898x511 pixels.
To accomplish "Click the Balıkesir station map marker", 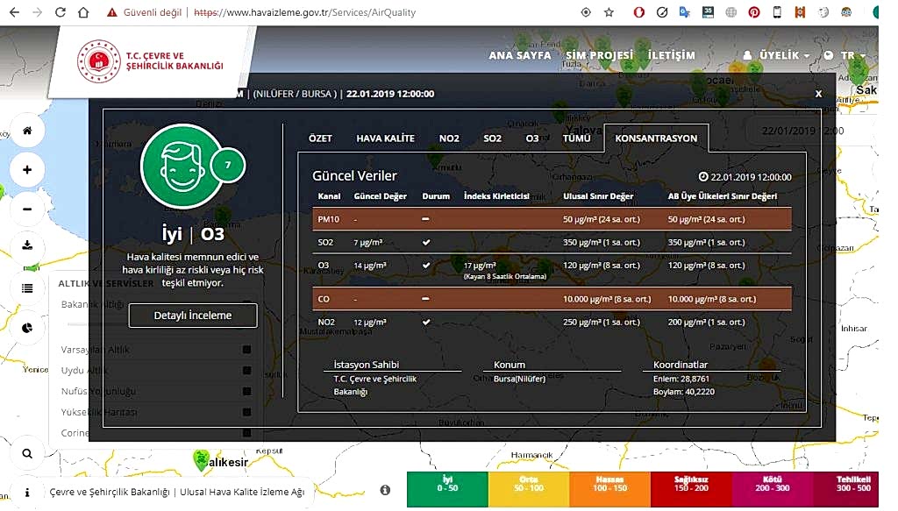I will click(201, 461).
